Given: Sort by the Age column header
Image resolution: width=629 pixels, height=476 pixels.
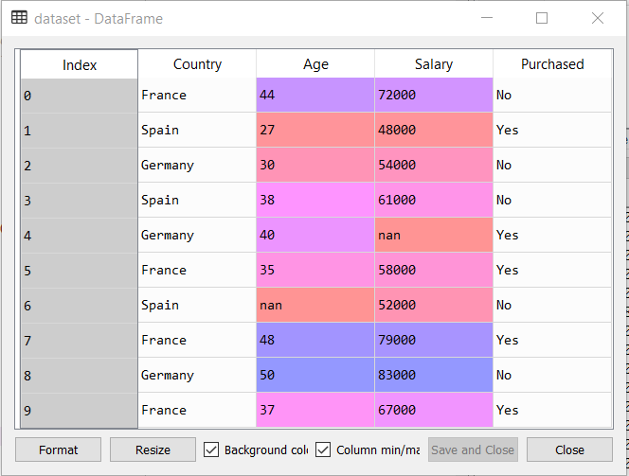Looking at the screenshot, I should [x=315, y=64].
